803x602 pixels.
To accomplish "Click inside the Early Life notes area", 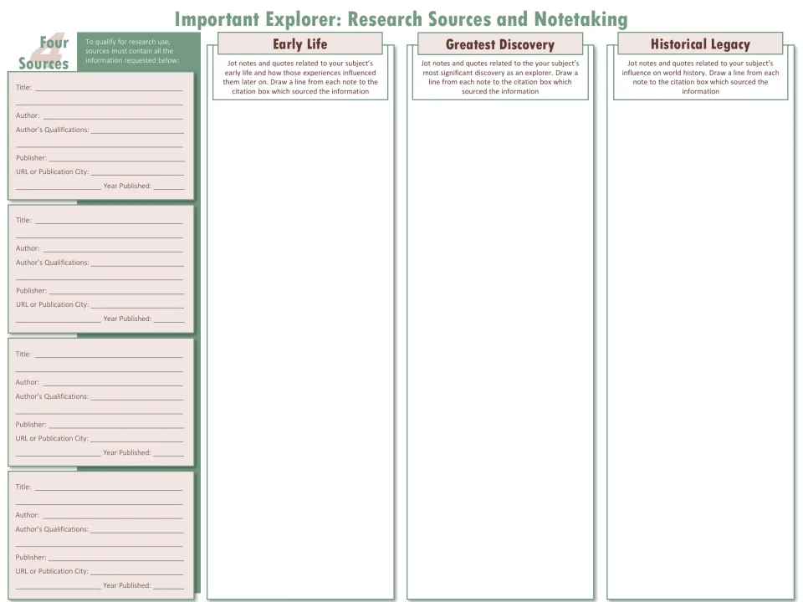I will [x=300, y=348].
